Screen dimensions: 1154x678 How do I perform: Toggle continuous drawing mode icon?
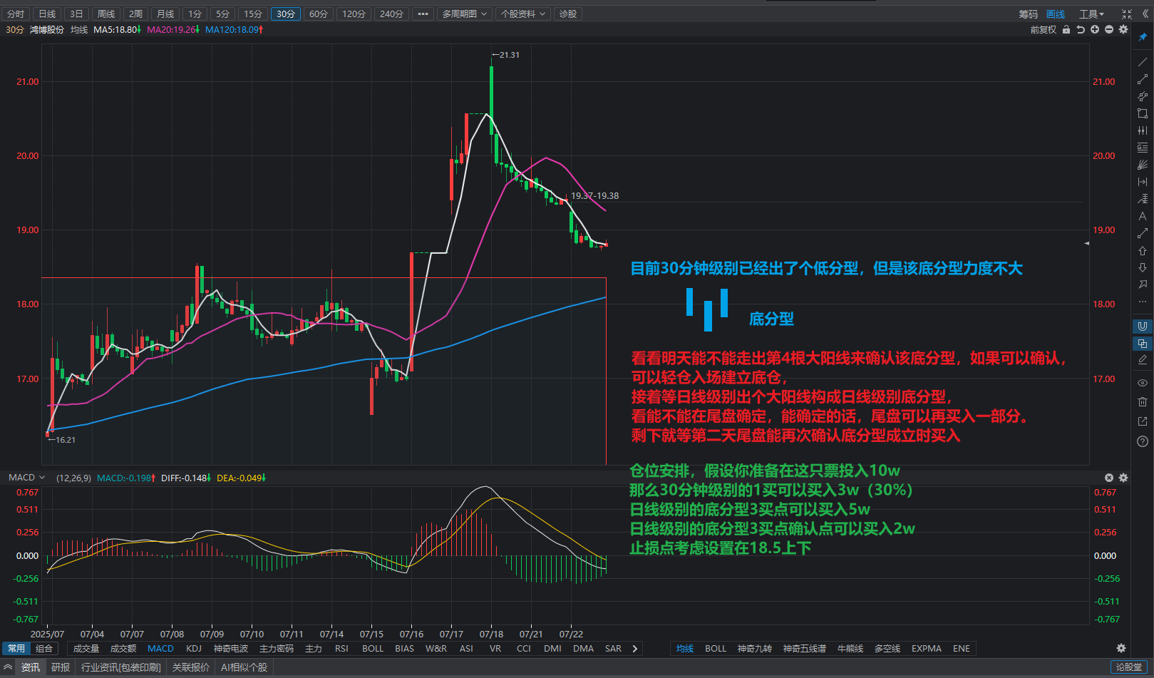coord(1143,344)
